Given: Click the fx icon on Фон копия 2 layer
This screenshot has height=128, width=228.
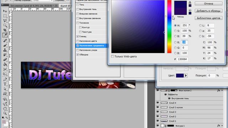Looking at the screenshot, I should click(218, 90).
